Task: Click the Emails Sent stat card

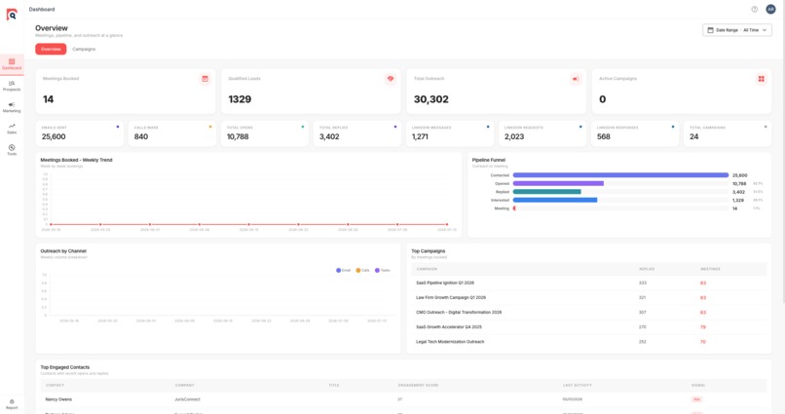Action: pos(80,133)
